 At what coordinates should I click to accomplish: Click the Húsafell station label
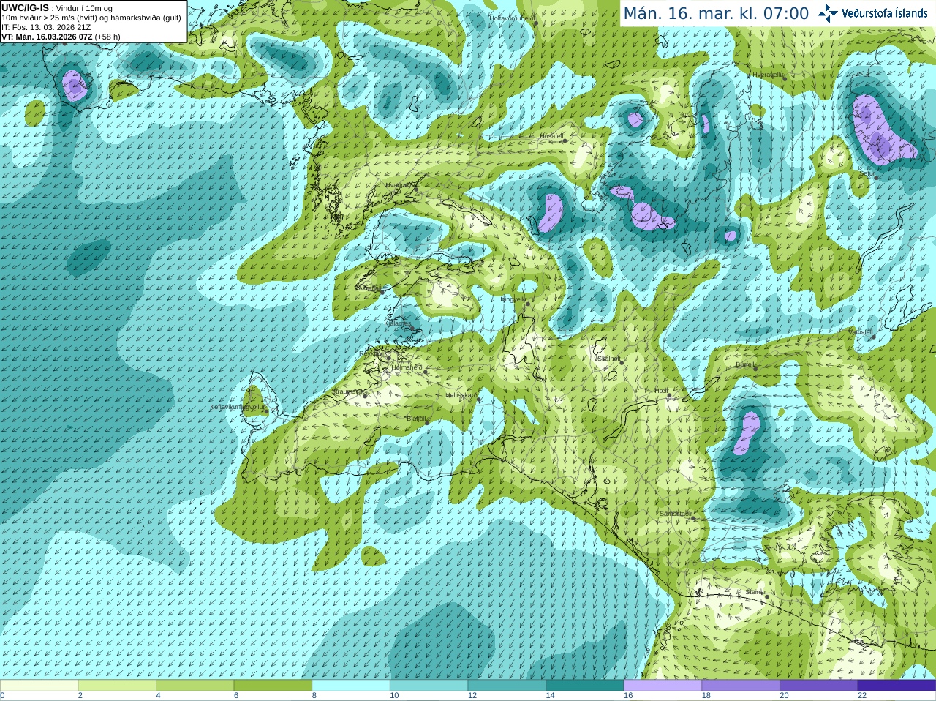tap(551, 136)
